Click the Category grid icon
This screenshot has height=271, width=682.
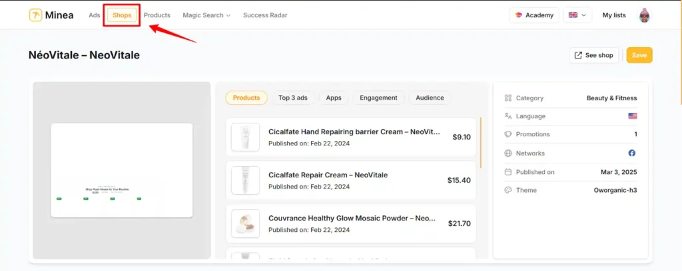pyautogui.click(x=508, y=98)
